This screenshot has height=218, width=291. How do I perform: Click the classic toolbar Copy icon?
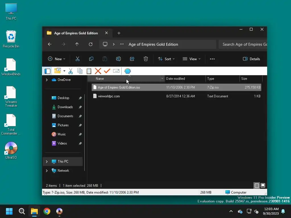coord(80,71)
